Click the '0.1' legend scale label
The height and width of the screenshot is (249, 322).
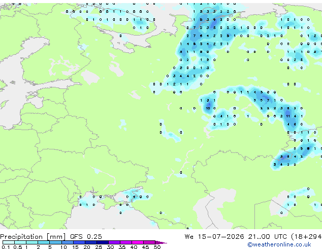[6, 247]
